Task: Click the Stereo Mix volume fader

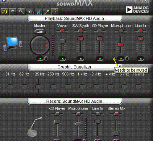Action: click(116, 133)
